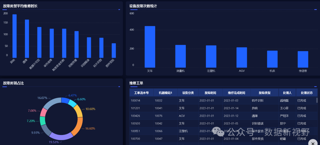
Task: Select work order 100700 cell
Action: click(x=141, y=139)
